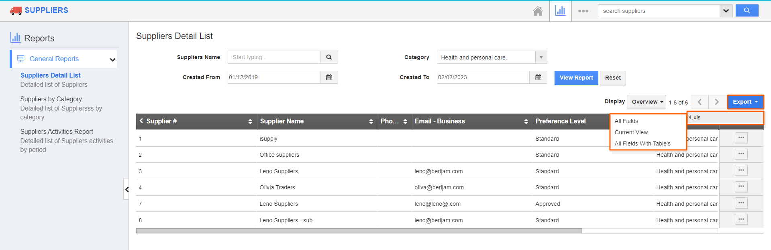
Task: Click the isupply supplier name cell
Action: point(268,139)
